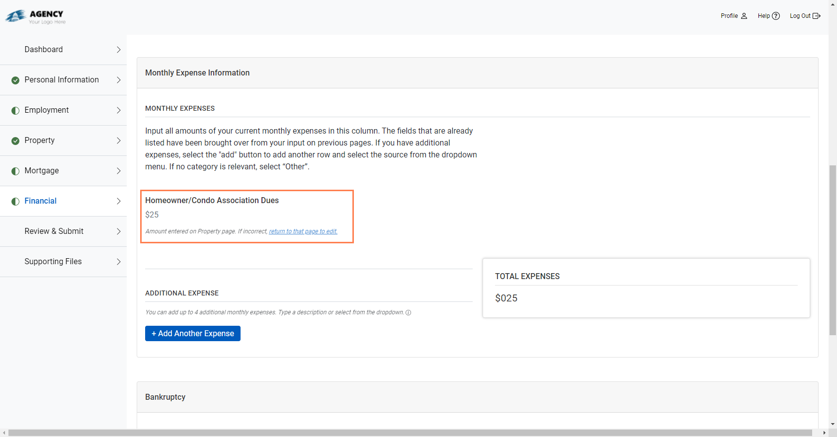This screenshot has height=437, width=837.
Task: Follow the 'return to that page to edit' link
Action: (x=303, y=231)
